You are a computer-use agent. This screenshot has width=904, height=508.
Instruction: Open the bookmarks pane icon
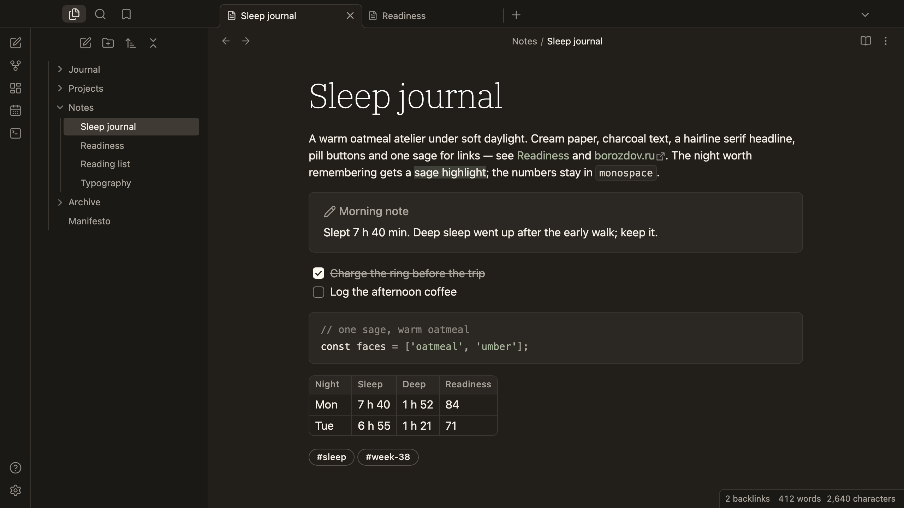pos(126,14)
